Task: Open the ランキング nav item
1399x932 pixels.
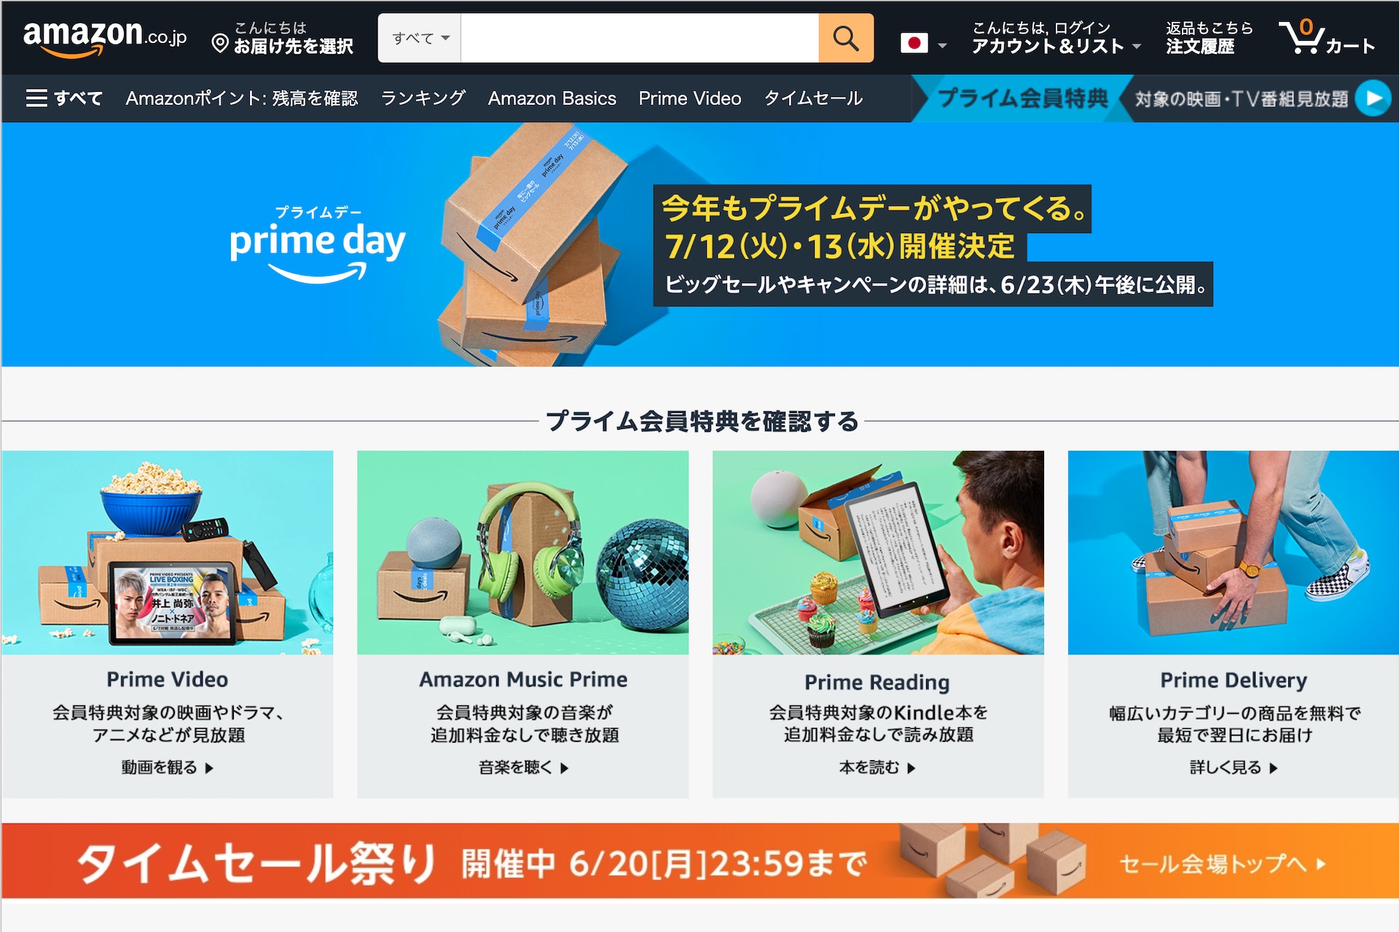Action: click(x=423, y=98)
